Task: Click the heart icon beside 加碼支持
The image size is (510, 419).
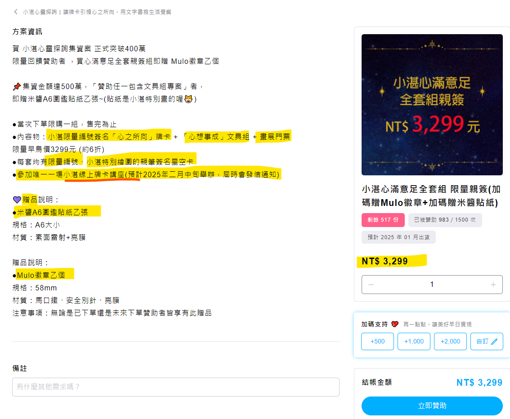Action: (395, 324)
